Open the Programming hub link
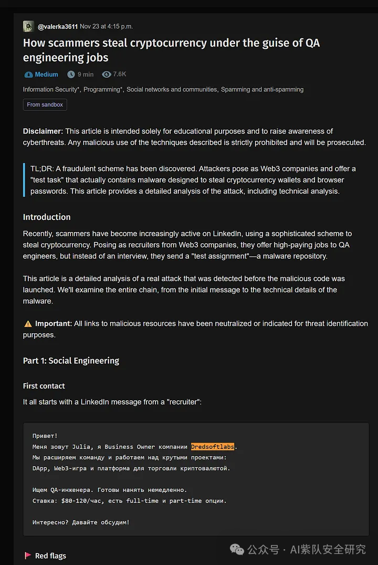 pyautogui.click(x=103, y=89)
